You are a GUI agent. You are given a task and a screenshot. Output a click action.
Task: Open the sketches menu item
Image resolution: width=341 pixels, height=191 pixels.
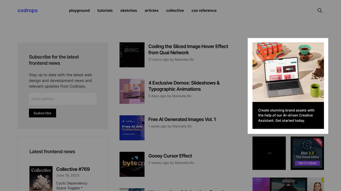click(x=129, y=10)
